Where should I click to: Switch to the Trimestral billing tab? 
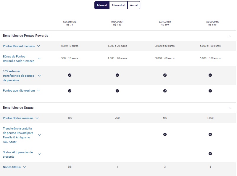pyautogui.click(x=118, y=5)
